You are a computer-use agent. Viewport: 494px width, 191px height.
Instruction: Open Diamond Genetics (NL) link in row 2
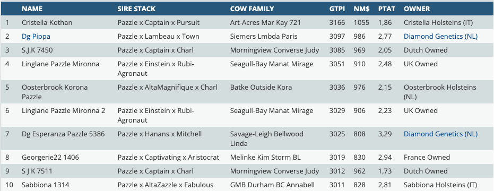(440, 37)
